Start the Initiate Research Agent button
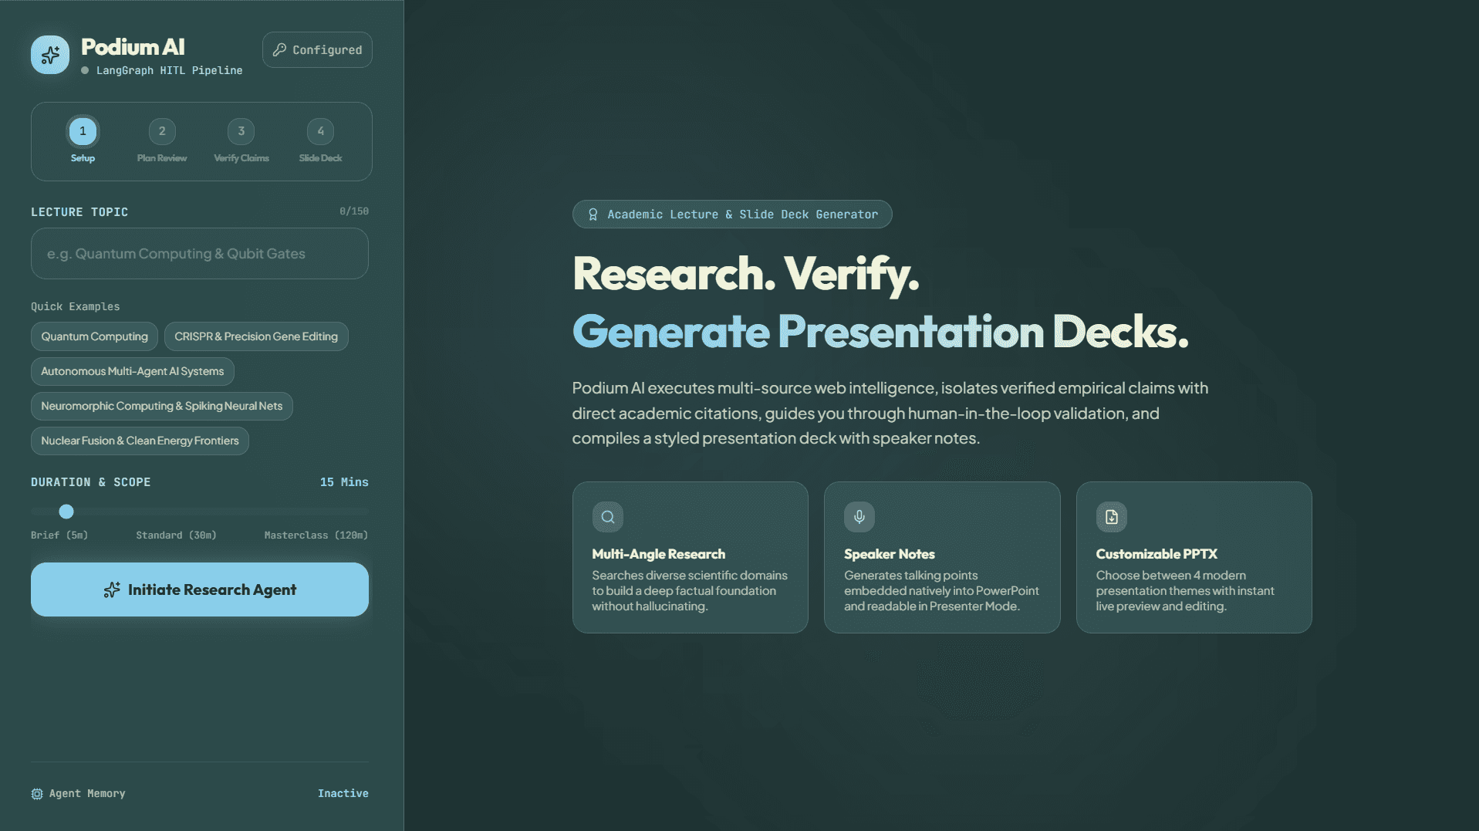The image size is (1479, 831). pyautogui.click(x=200, y=589)
